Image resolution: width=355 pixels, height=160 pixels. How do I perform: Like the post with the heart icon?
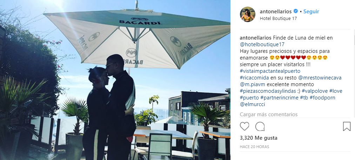pos(245,126)
